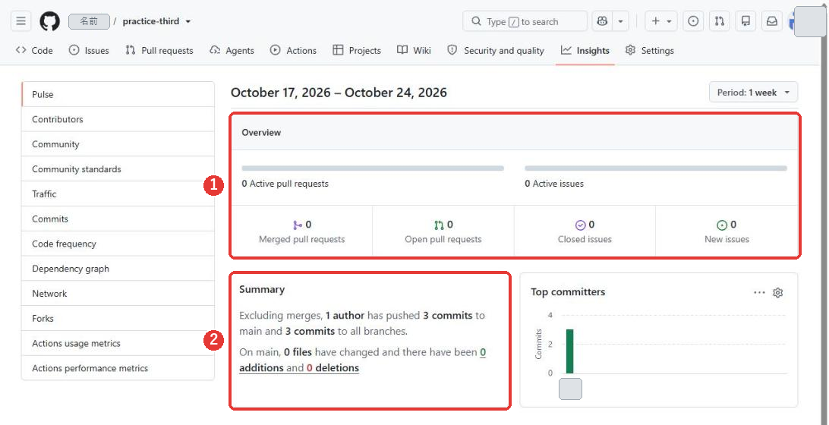This screenshot has height=425, width=829.
Task: Open Forks in the sidebar
Action: [x=118, y=318]
